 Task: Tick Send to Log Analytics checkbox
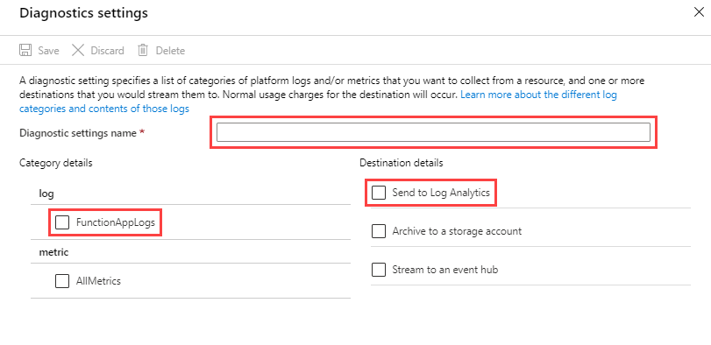point(378,193)
